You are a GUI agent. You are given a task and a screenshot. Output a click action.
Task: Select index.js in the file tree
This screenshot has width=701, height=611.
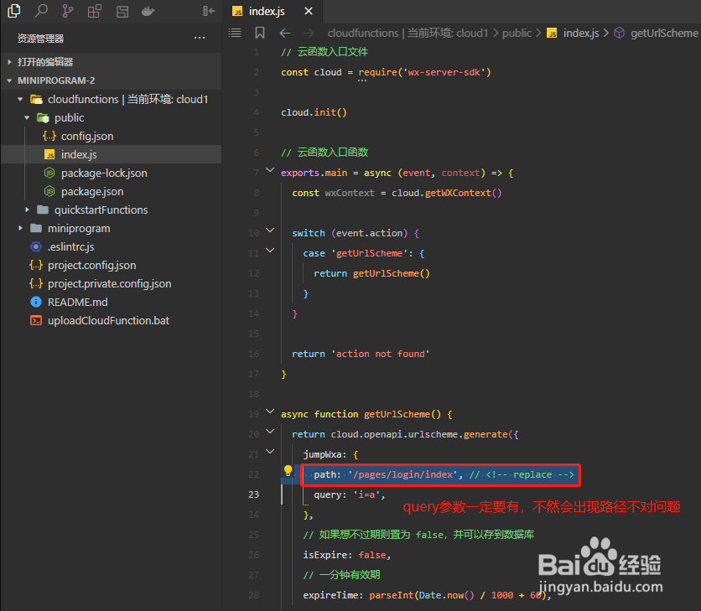(111, 154)
